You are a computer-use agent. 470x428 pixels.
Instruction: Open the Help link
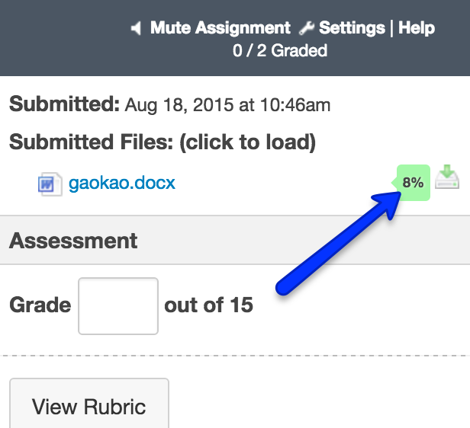tap(417, 28)
